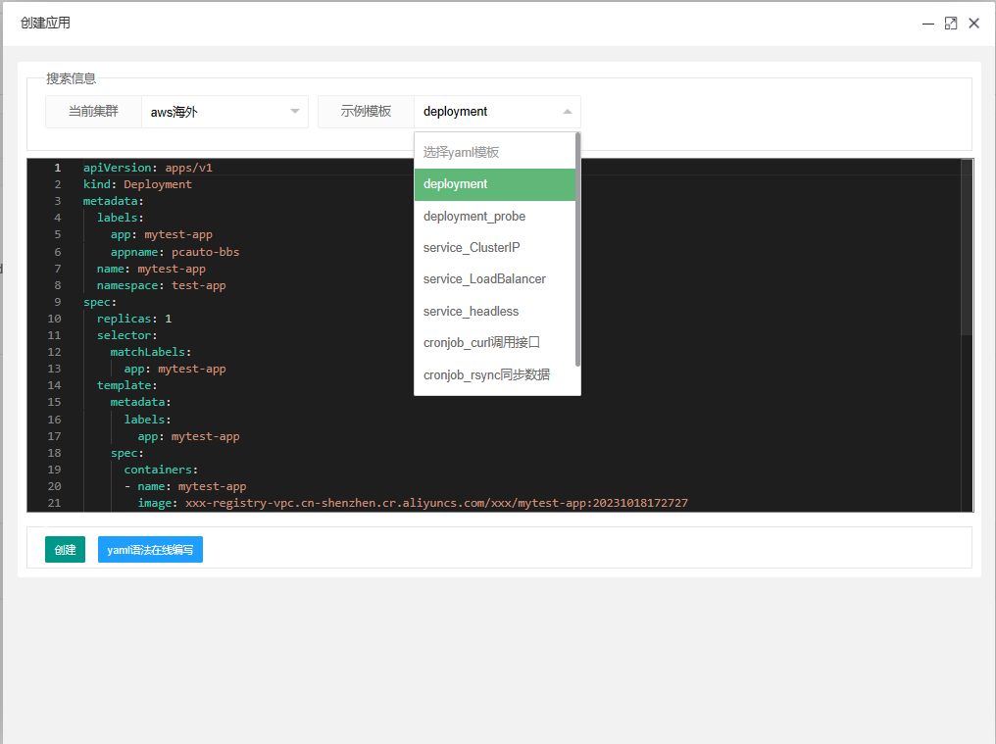Click the namespace: test-app line
This screenshot has height=744, width=996.
162,285
